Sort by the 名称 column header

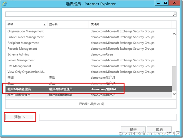click(x=26, y=24)
